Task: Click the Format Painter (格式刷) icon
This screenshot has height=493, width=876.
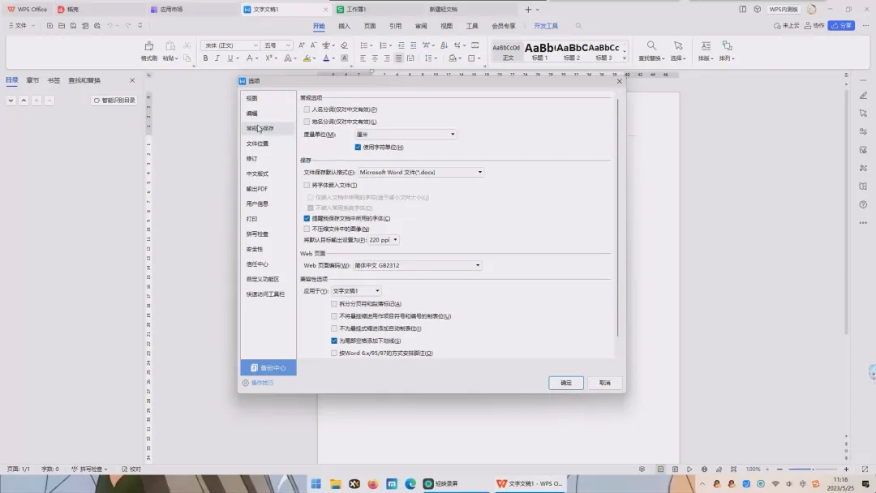Action: [148, 45]
